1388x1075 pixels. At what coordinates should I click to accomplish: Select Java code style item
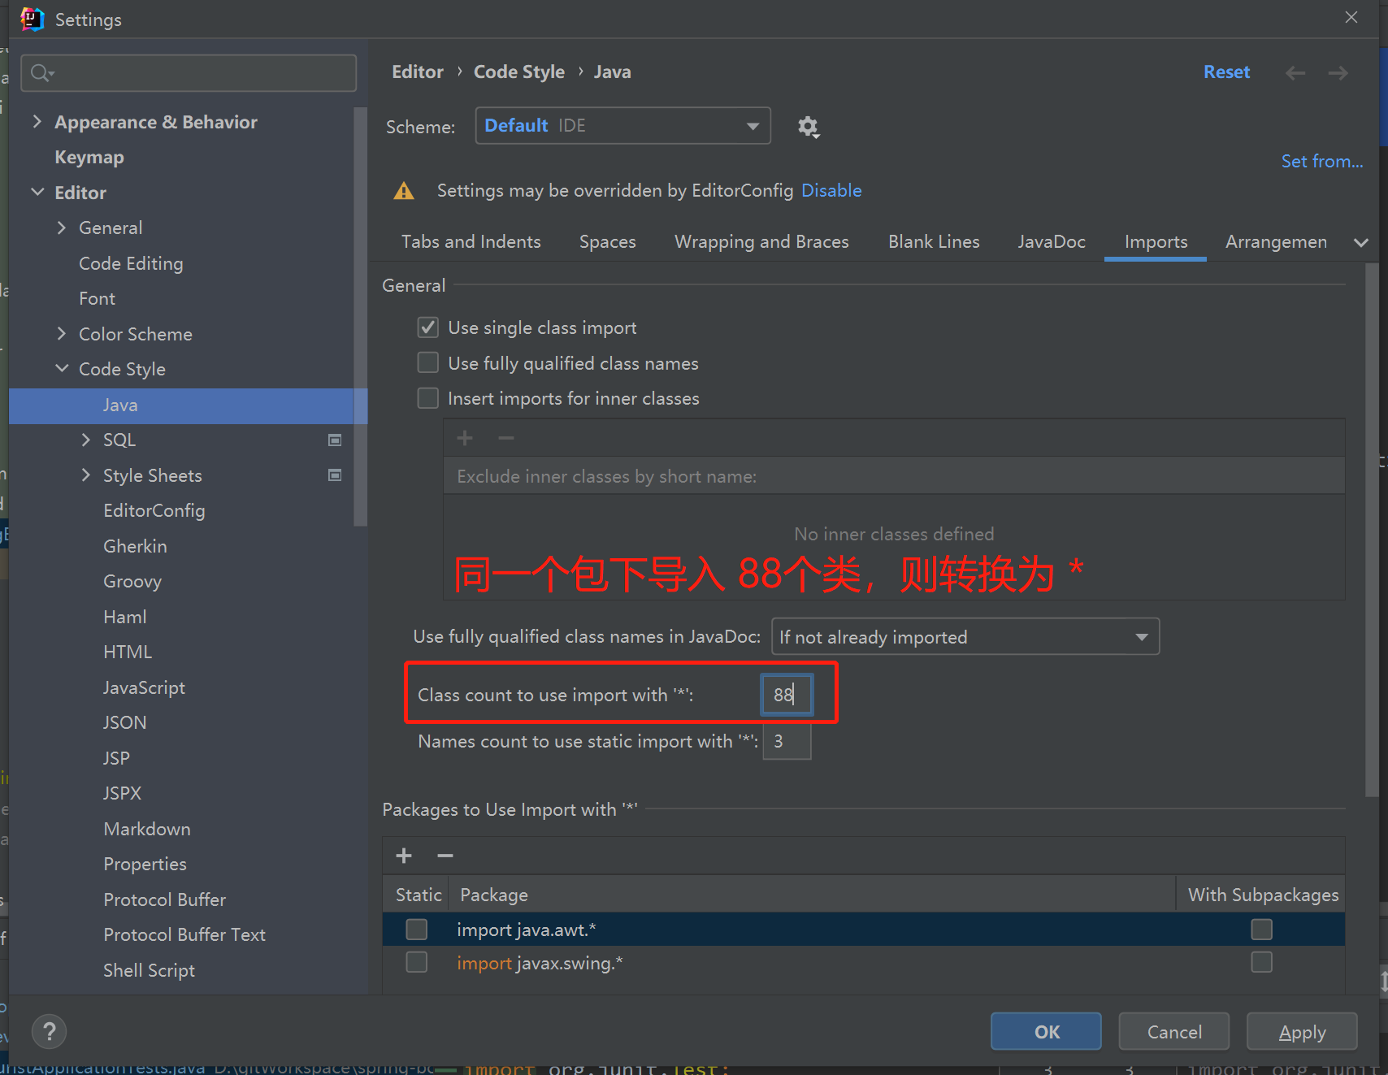point(188,405)
